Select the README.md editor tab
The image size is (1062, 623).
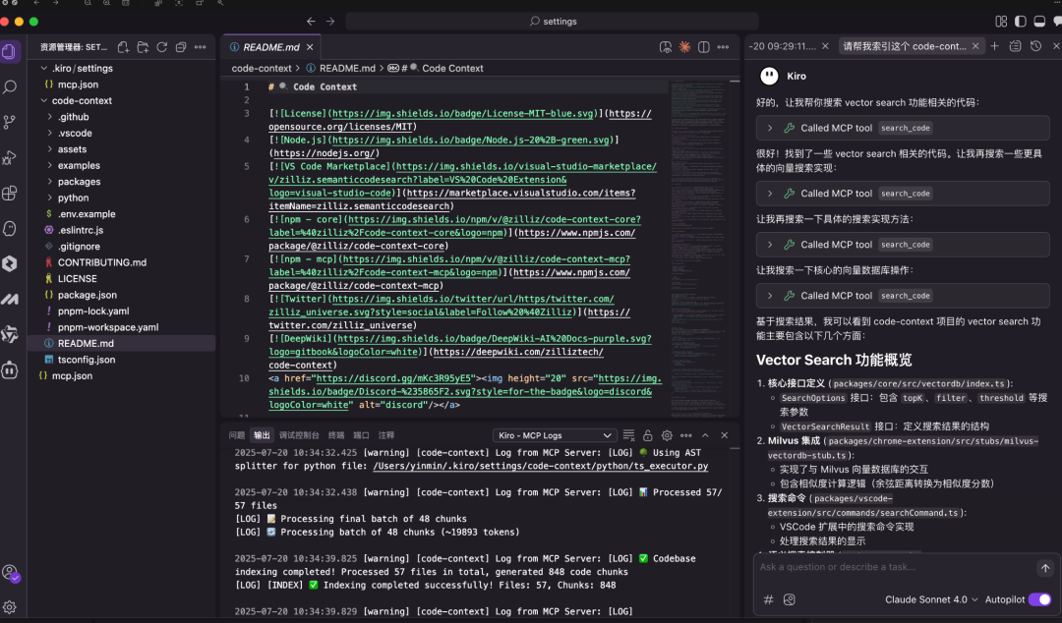point(271,47)
